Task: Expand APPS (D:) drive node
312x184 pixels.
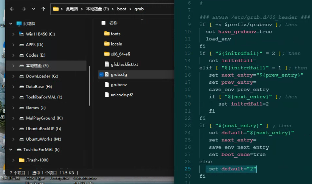Action: tap(13, 44)
